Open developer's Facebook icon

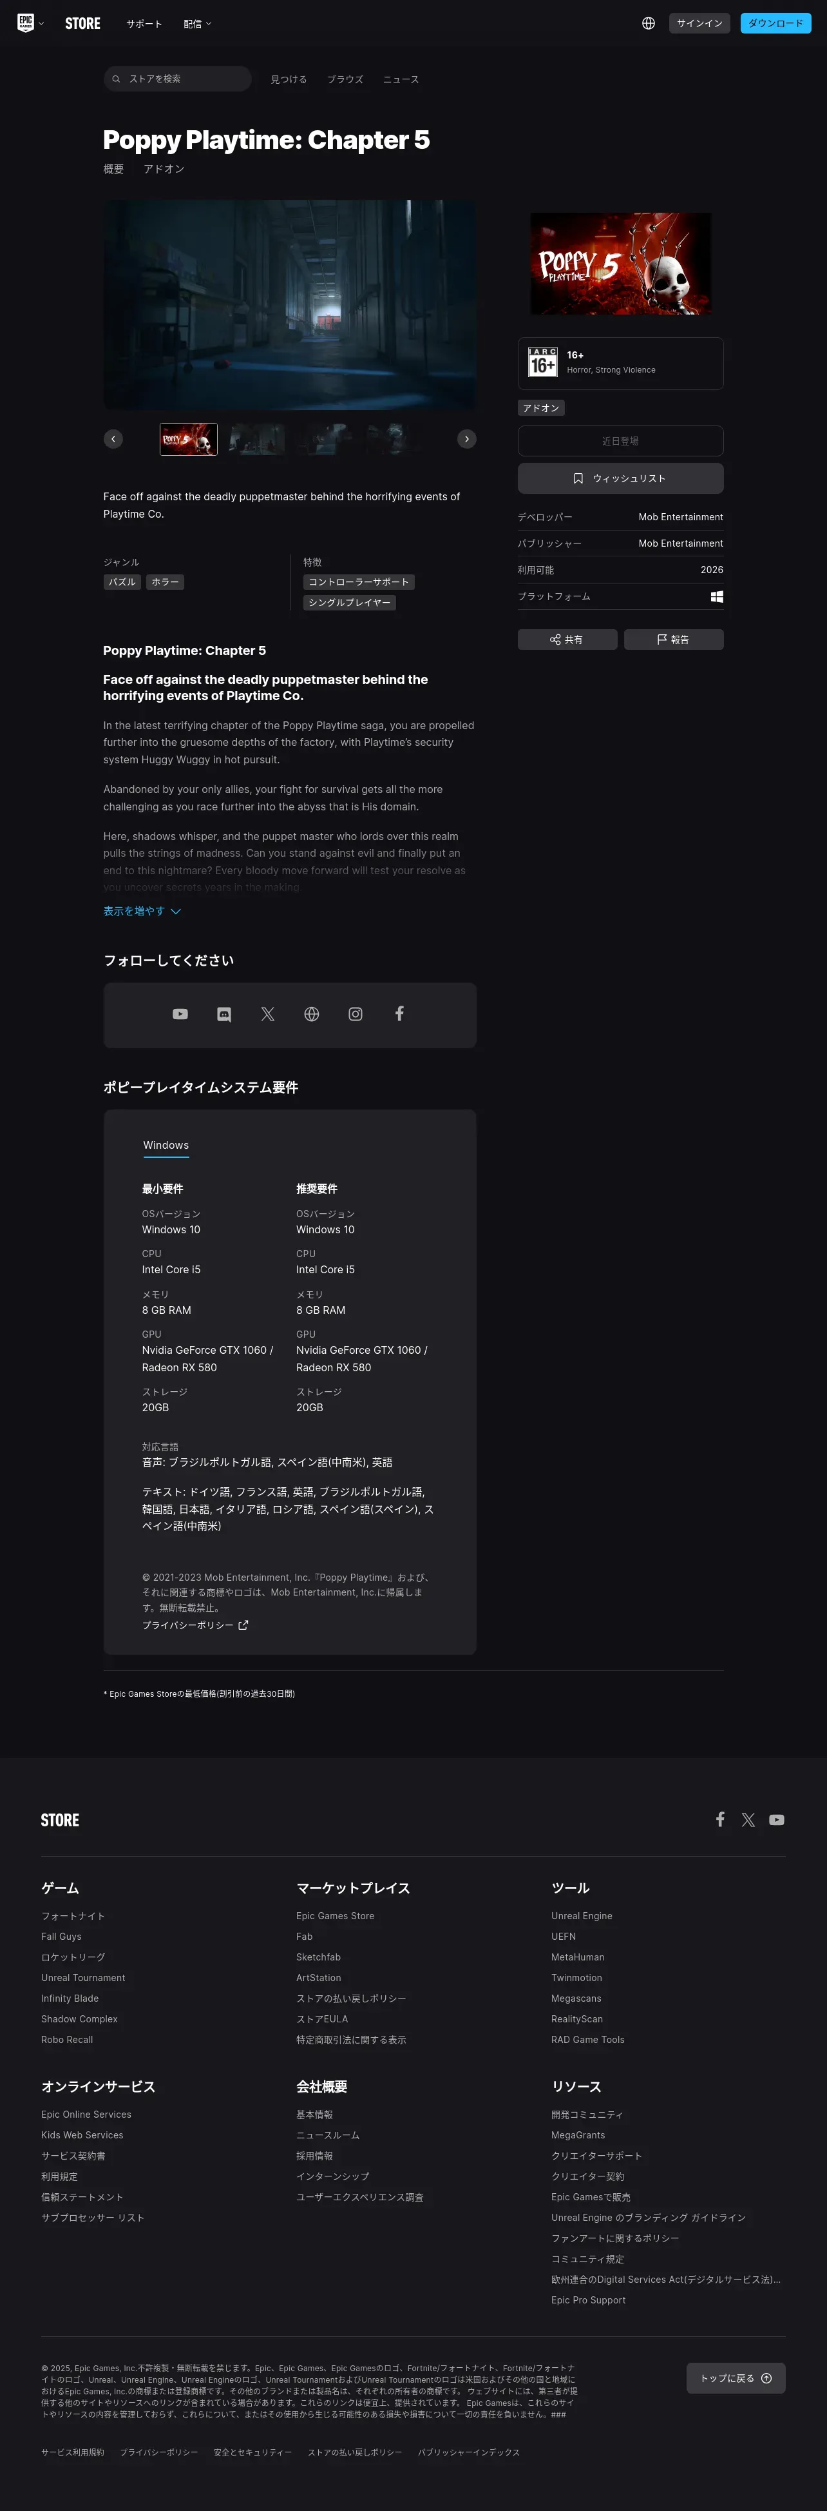(x=399, y=1014)
